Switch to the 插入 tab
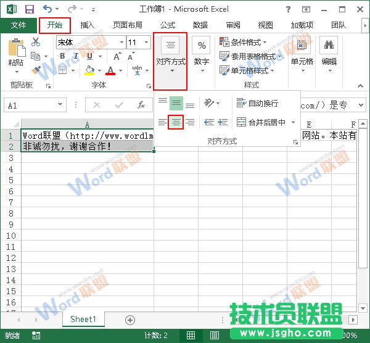Image resolution: width=370 pixels, height=343 pixels. [x=87, y=25]
